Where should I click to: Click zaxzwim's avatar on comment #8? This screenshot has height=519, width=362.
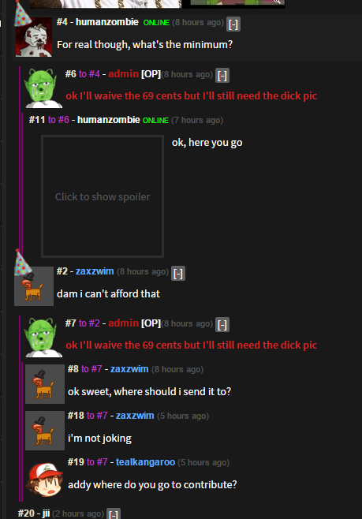[x=45, y=384]
